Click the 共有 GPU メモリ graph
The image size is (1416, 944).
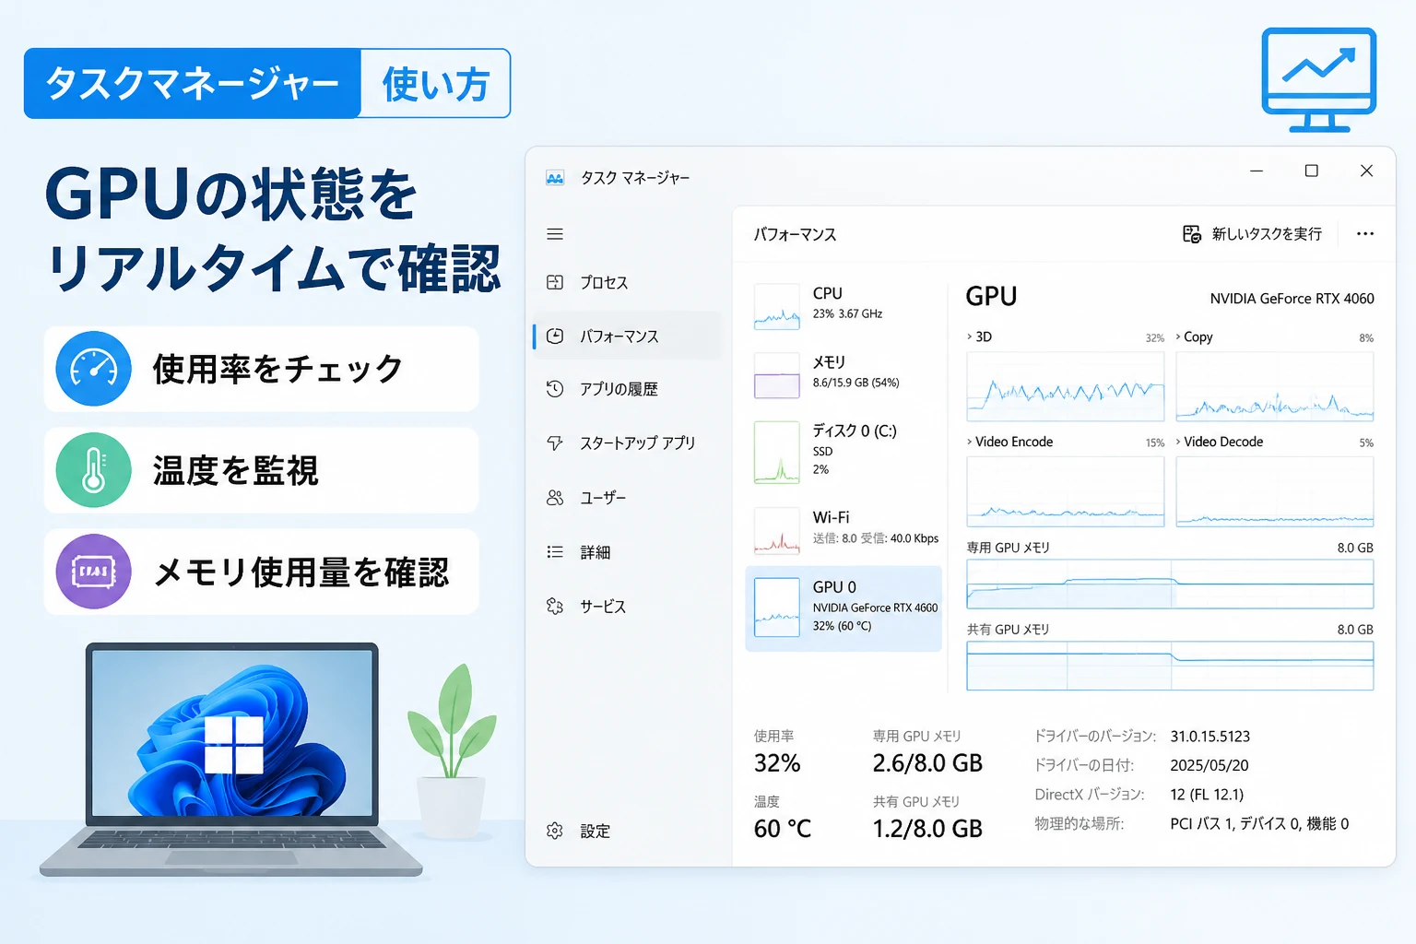click(x=1170, y=666)
